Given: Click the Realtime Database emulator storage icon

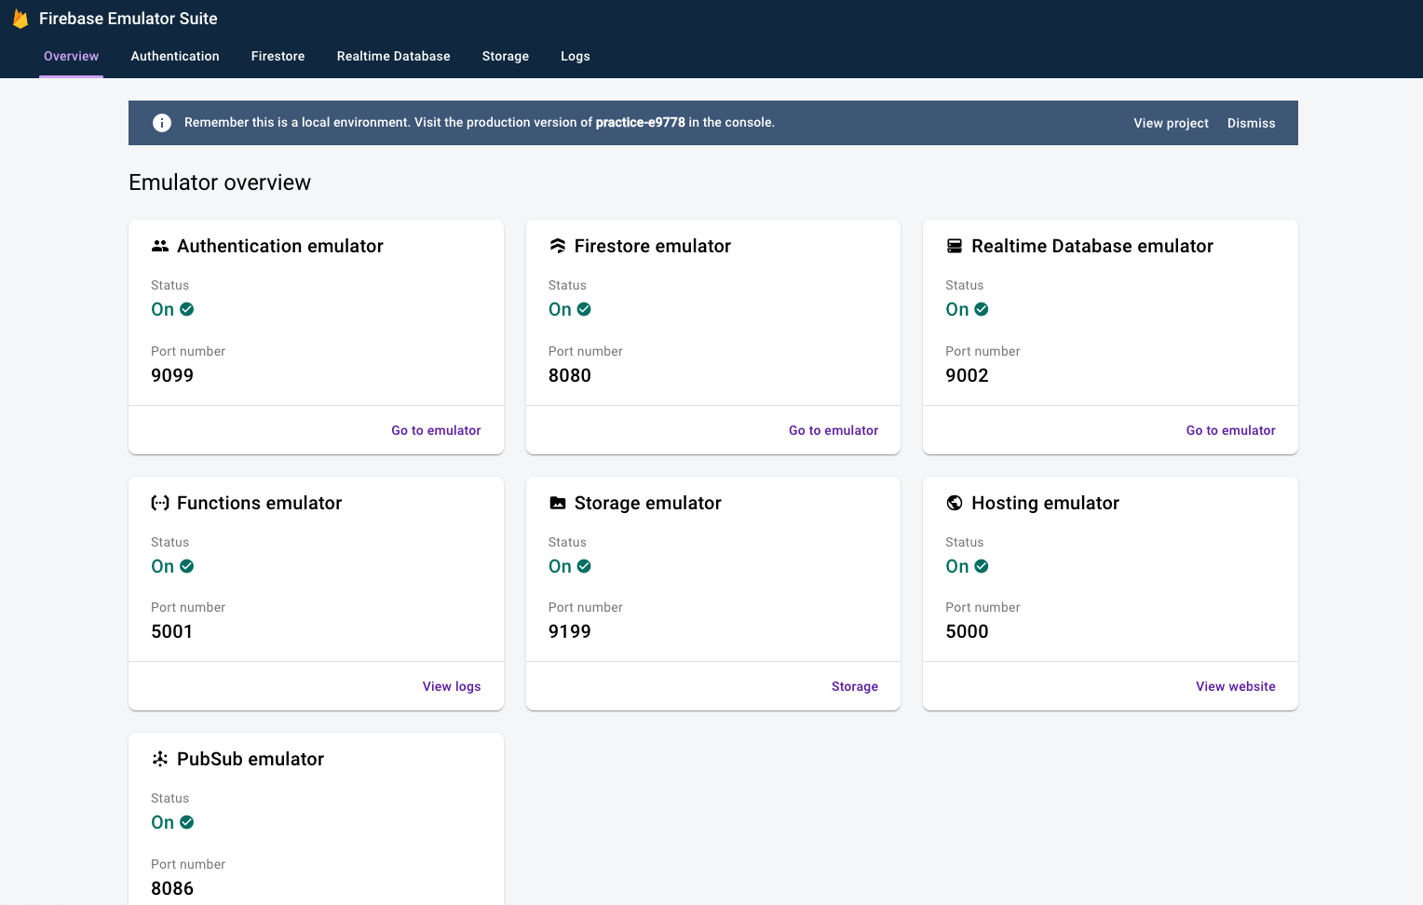Looking at the screenshot, I should 955,246.
